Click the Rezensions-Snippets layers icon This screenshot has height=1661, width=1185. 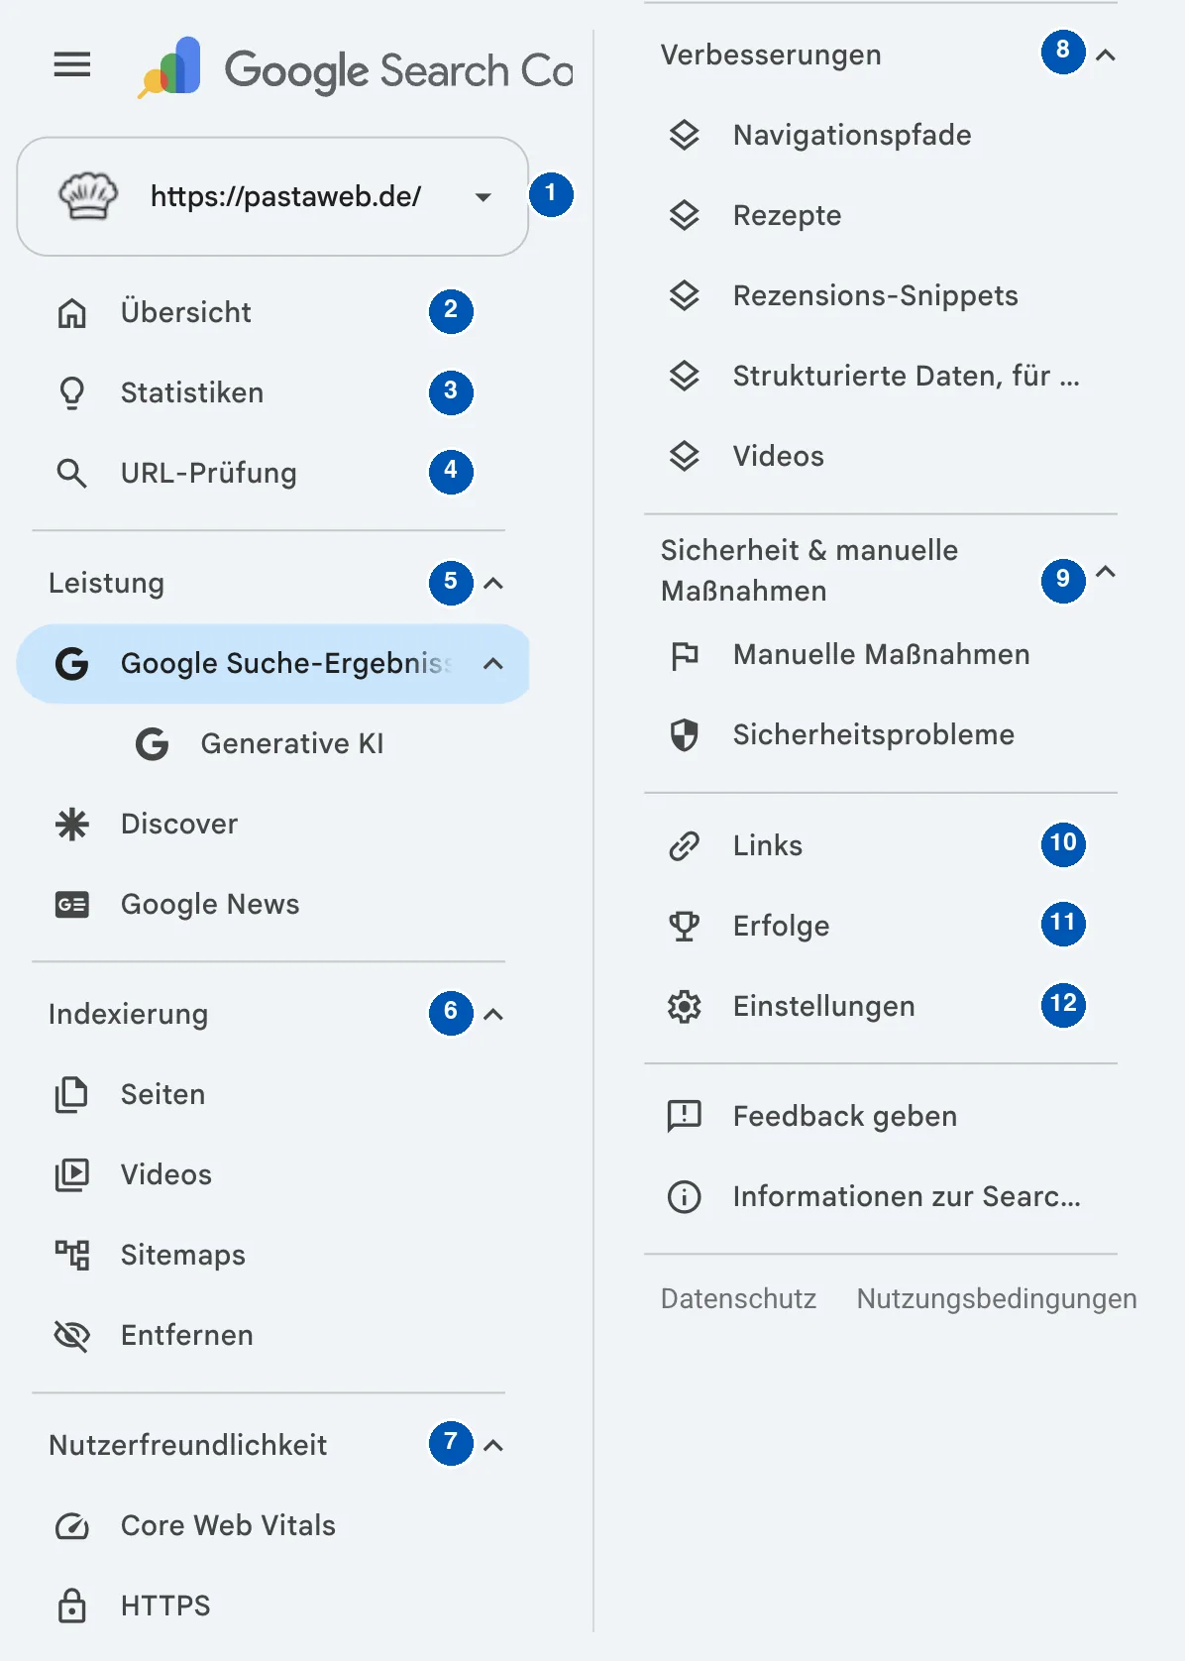(x=685, y=295)
